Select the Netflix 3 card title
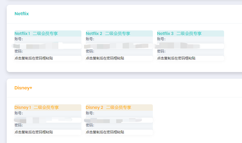242x143 pixels. [x=179, y=34]
